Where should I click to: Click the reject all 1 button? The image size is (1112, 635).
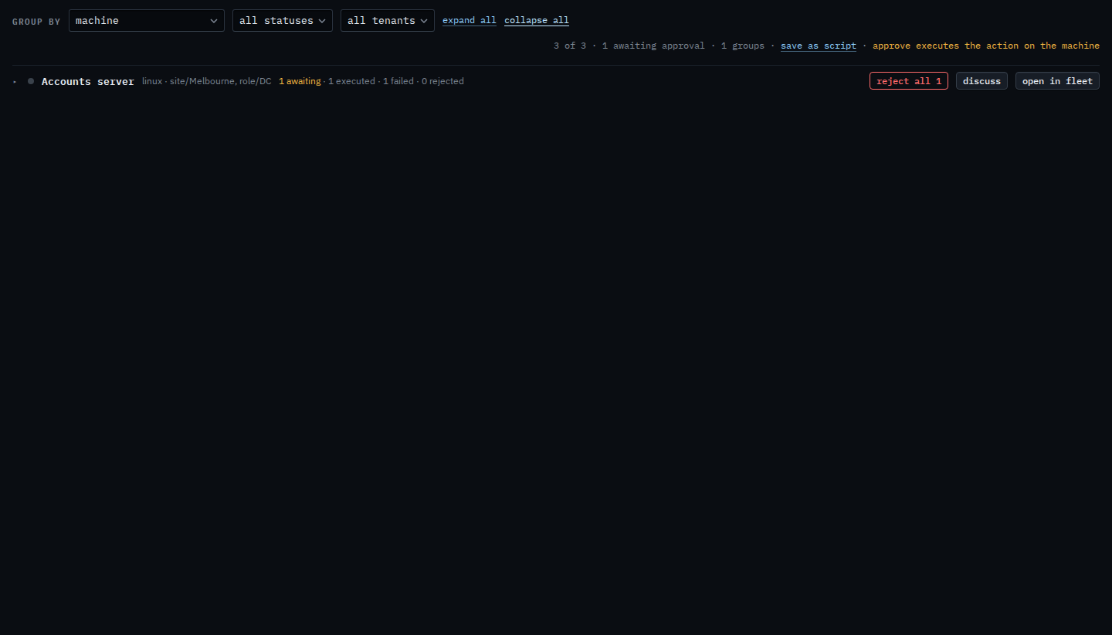(909, 81)
